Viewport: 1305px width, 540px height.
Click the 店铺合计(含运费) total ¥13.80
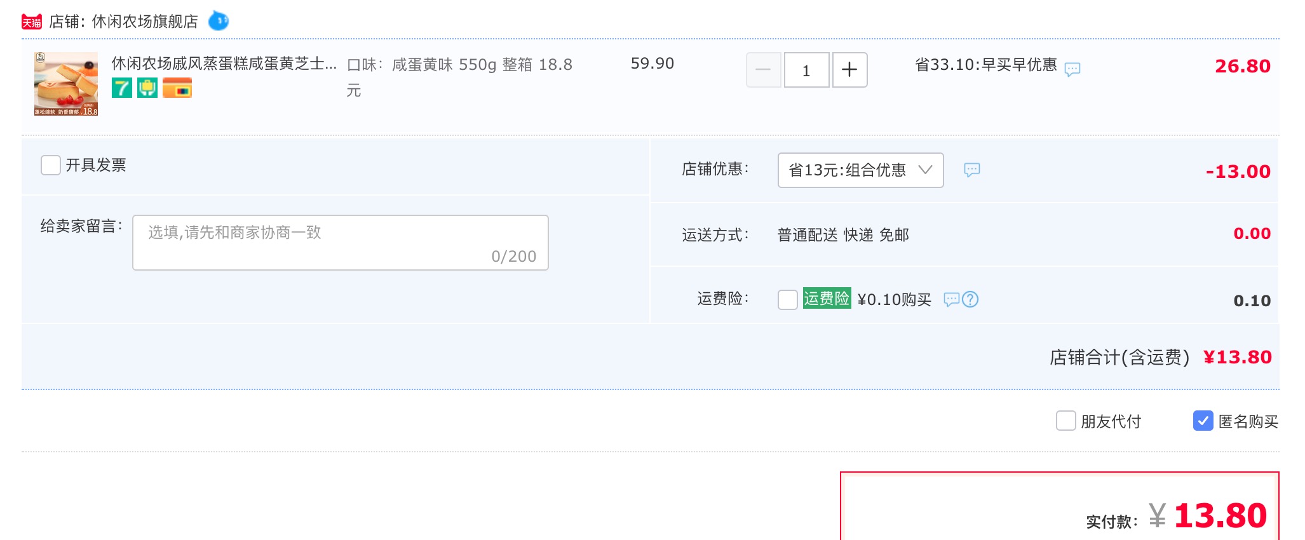(1238, 357)
